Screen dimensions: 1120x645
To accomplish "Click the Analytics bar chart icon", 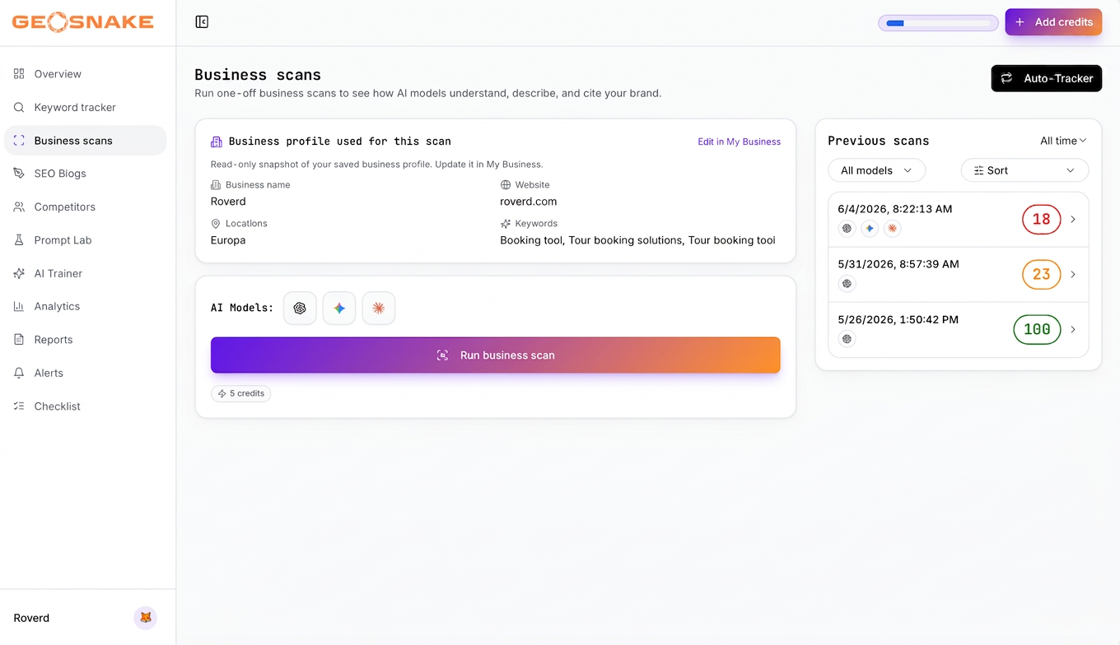I will (19, 306).
